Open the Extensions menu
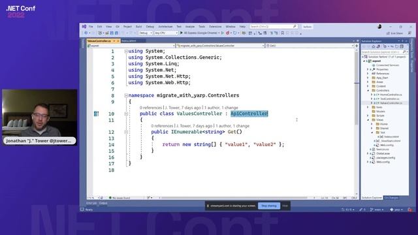This screenshot has width=418, height=235. [x=215, y=27]
